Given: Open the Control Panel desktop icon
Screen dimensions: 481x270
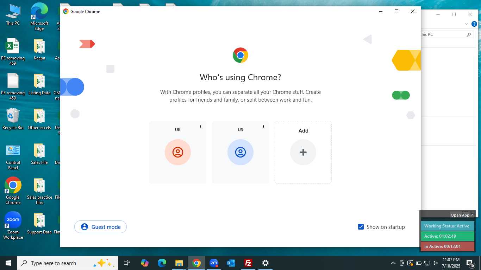Looking at the screenshot, I should coord(13,156).
